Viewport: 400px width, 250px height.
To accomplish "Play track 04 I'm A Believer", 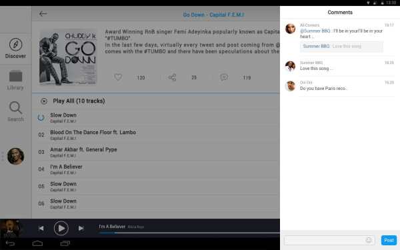I will pos(156,169).
